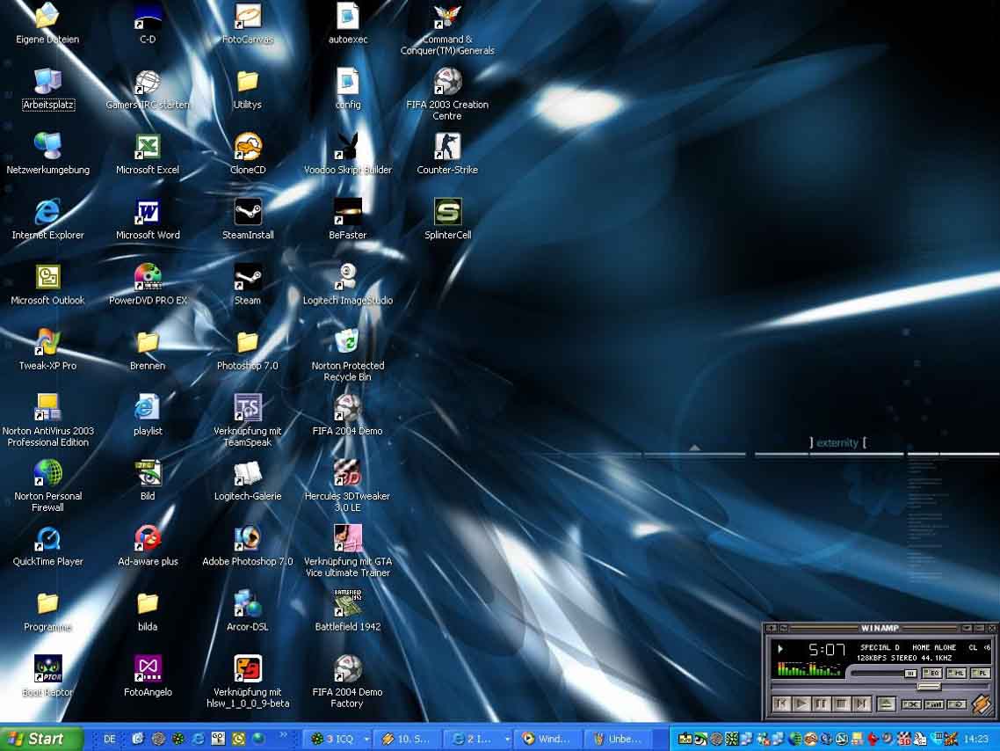Click the DE language indicator
The height and width of the screenshot is (751, 1000).
pos(110,739)
